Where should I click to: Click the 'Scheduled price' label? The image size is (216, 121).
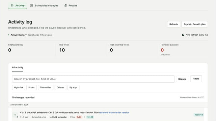coord(39,117)
